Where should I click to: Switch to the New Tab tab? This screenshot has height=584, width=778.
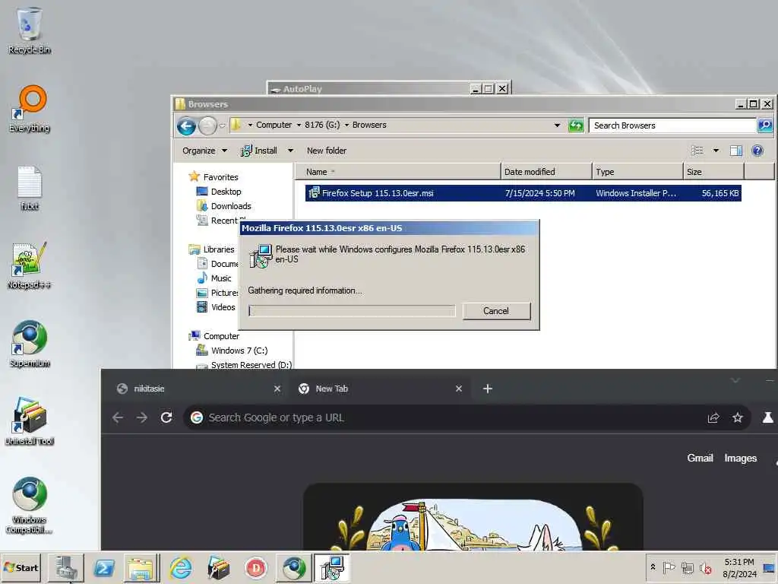pyautogui.click(x=381, y=389)
